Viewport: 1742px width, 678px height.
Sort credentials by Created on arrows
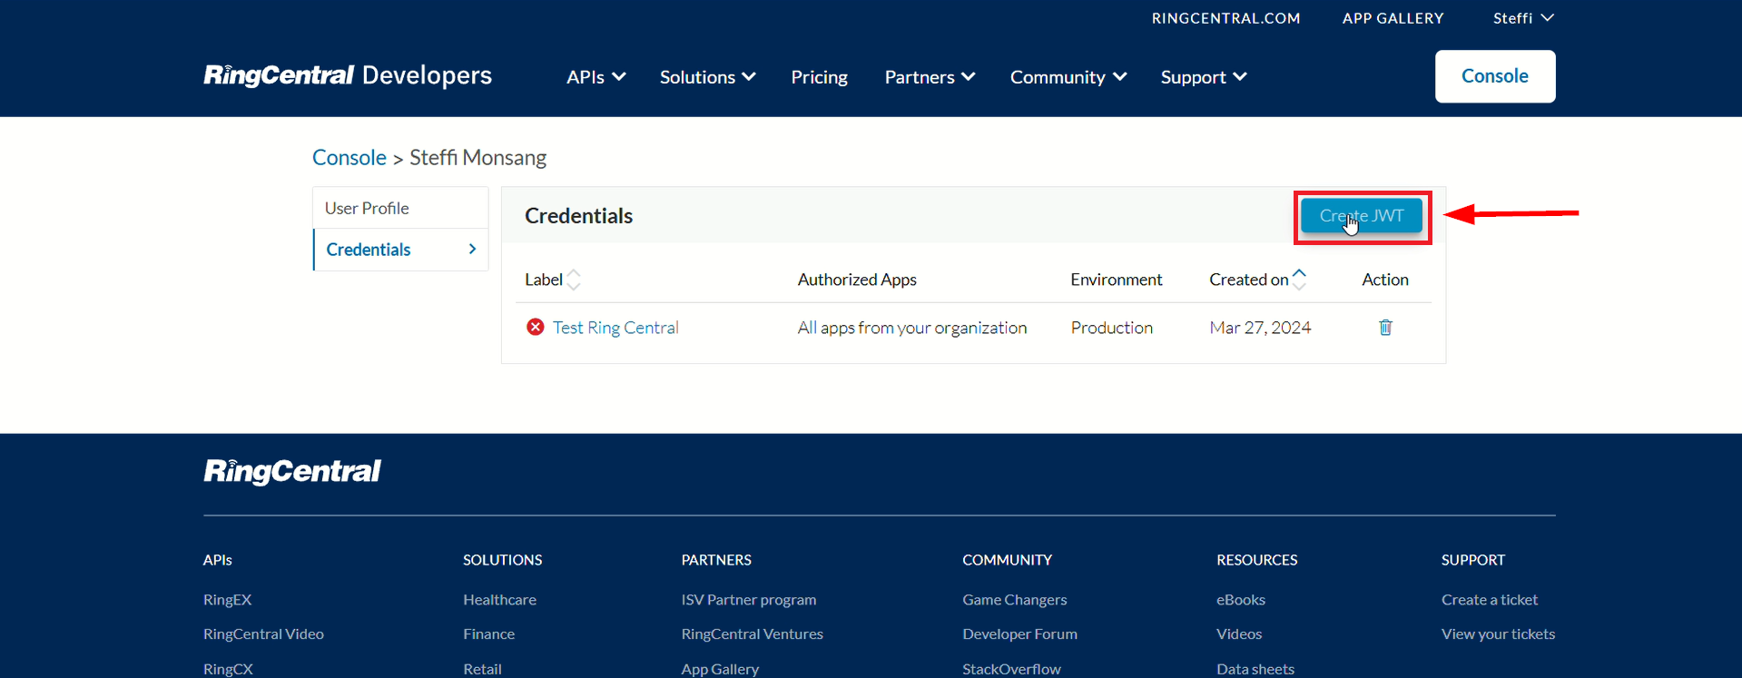pyautogui.click(x=1299, y=280)
